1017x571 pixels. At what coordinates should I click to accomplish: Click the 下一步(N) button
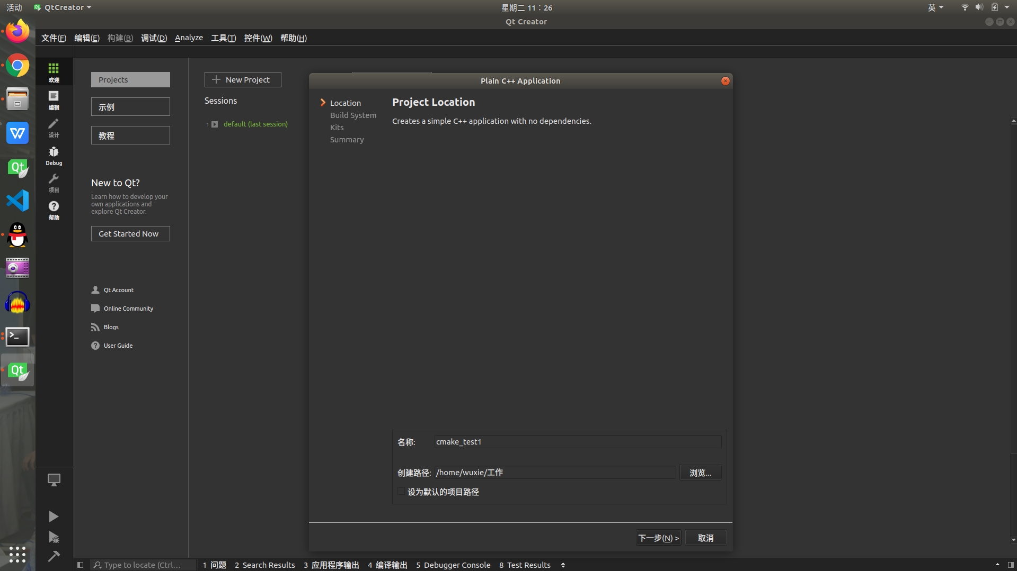(658, 537)
